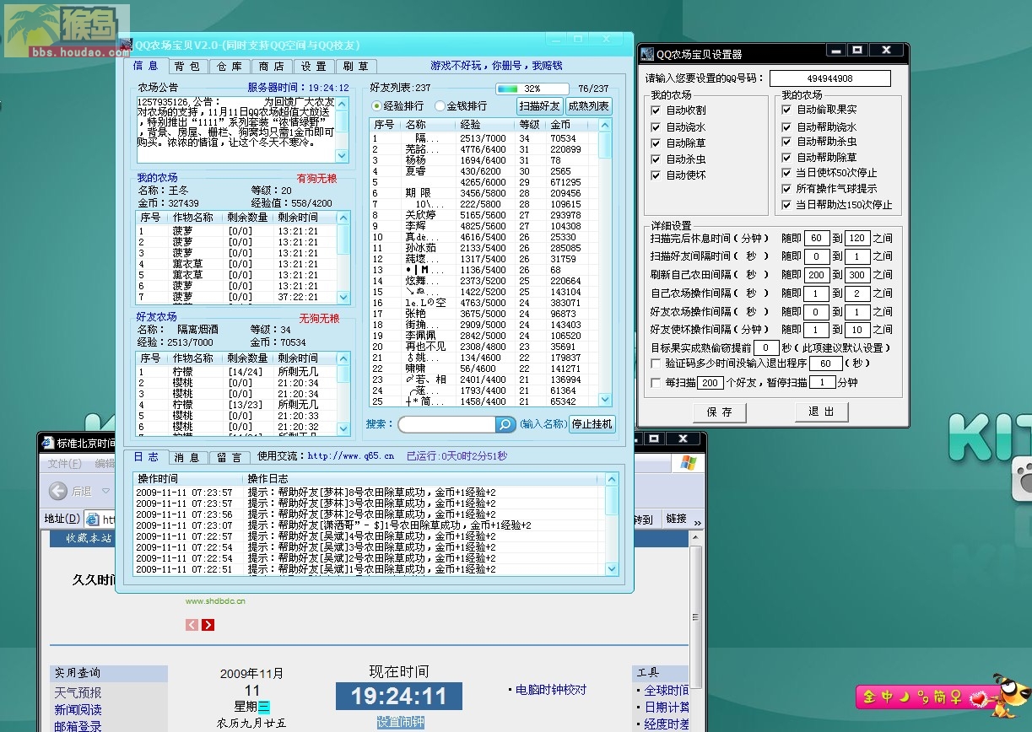Uncheck the 自动除草 checkbox under 自动浇水
Viewport: 1032px width, 732px height.
click(x=656, y=143)
